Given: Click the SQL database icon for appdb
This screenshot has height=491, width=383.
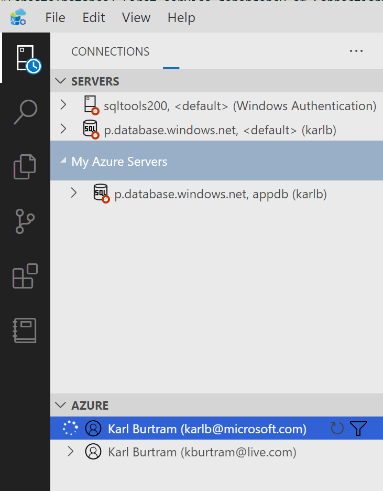Looking at the screenshot, I should click(102, 193).
